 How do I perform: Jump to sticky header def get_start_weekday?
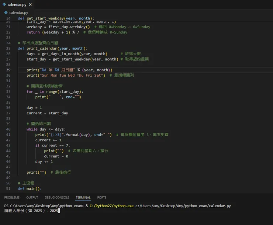click(55, 18)
